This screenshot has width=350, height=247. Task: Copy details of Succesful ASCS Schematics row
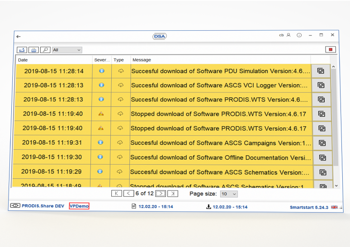click(323, 172)
